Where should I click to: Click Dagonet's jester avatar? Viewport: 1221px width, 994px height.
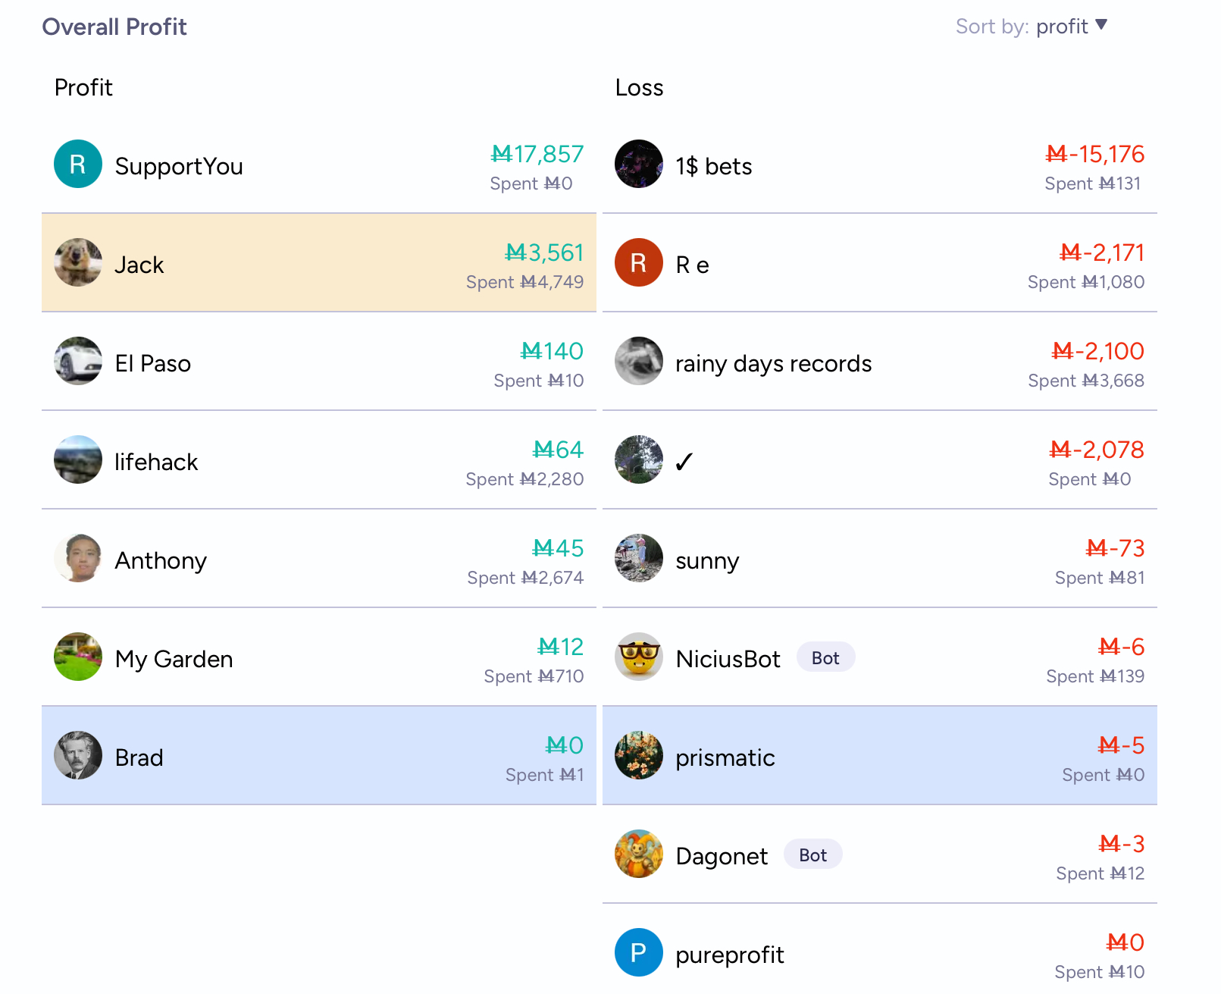[639, 854]
